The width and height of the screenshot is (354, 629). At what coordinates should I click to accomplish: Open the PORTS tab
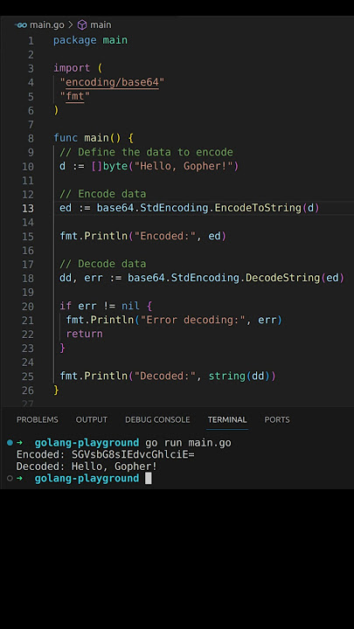coord(277,419)
